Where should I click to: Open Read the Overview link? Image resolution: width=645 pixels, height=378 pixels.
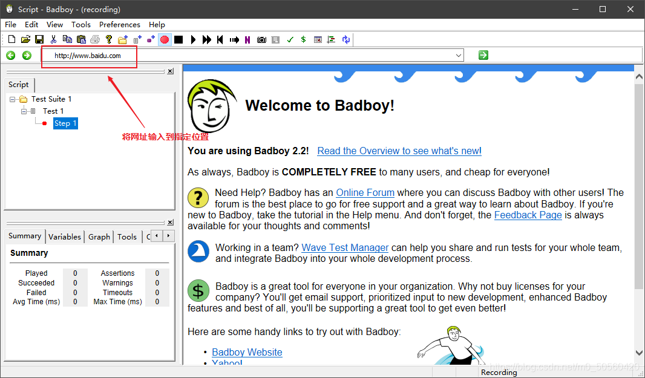[399, 151]
